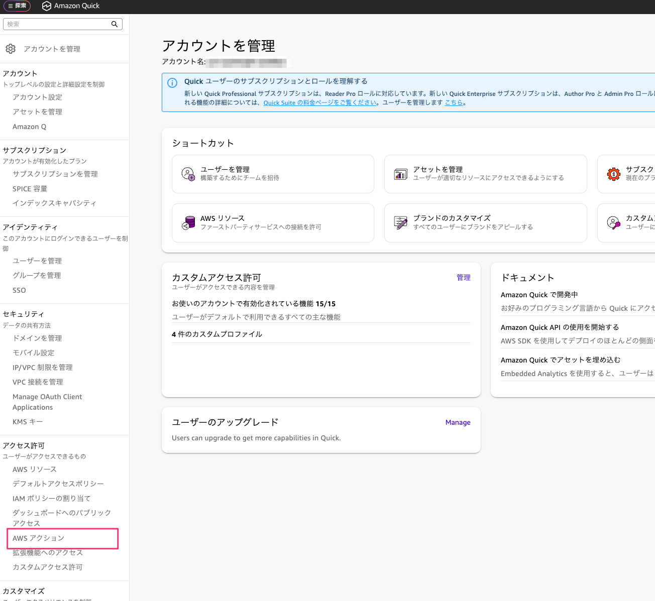655x601 pixels.
Task: Open サブスクリプションを管理 in sidebar
Action: (x=55, y=174)
